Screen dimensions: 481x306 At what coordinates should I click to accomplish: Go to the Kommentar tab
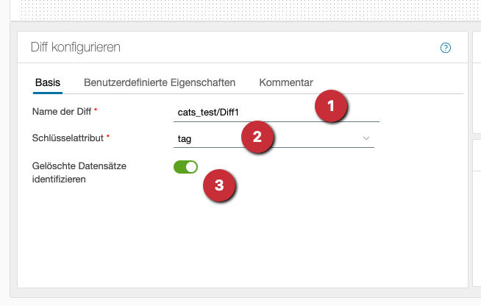[x=286, y=82]
